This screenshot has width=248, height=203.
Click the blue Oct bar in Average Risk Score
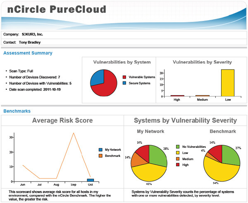point(91,180)
